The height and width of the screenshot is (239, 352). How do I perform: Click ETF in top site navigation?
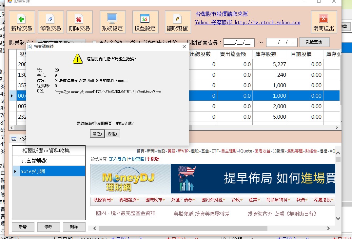point(215,151)
